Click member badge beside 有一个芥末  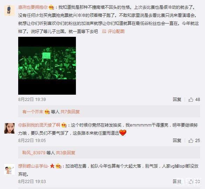point(47,112)
